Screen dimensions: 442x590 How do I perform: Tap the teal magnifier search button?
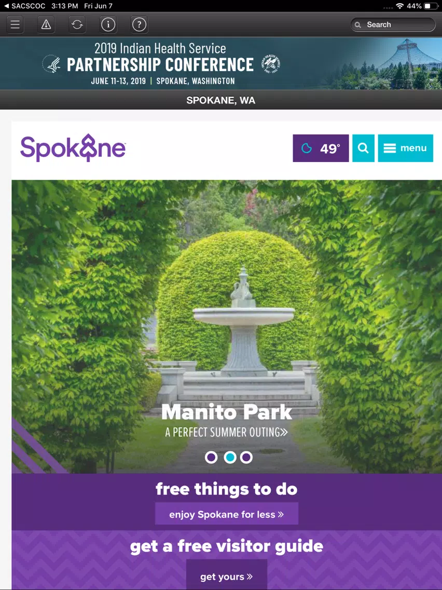(x=363, y=148)
